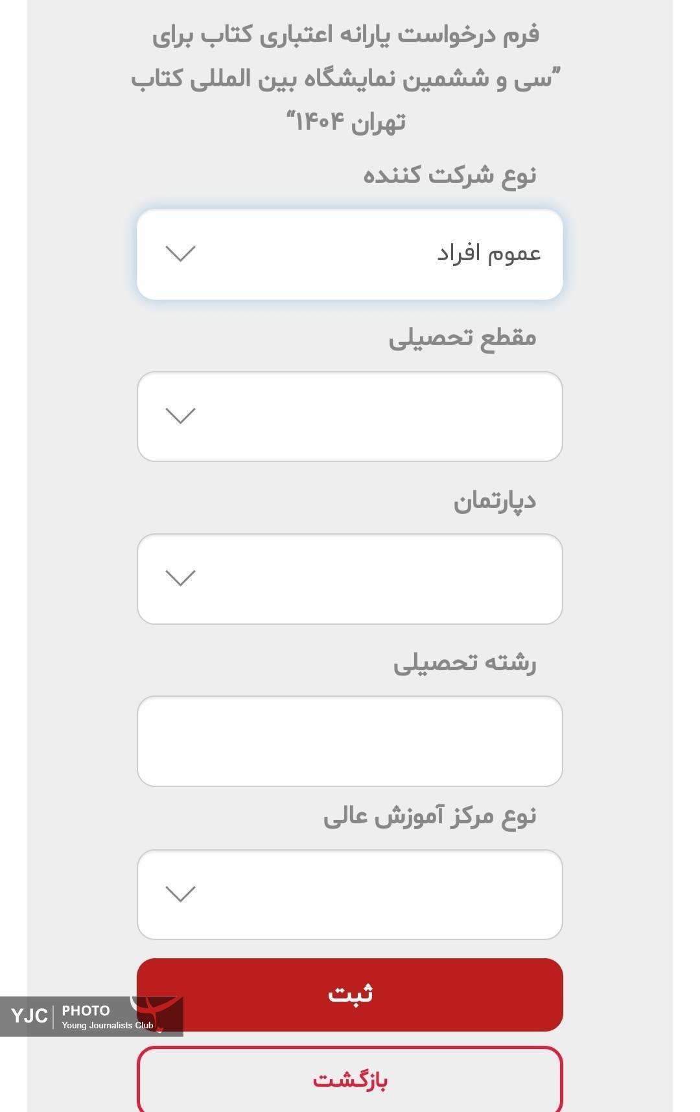Click the chevron arrow in دپارتمان dropdown

180,578
